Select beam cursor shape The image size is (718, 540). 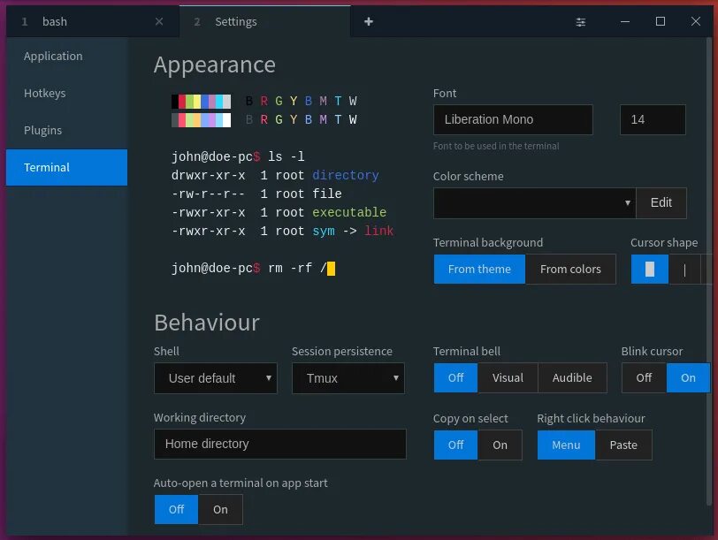tap(684, 269)
